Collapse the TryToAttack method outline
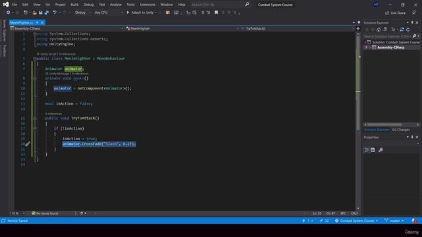422x237 pixels. coord(35,118)
